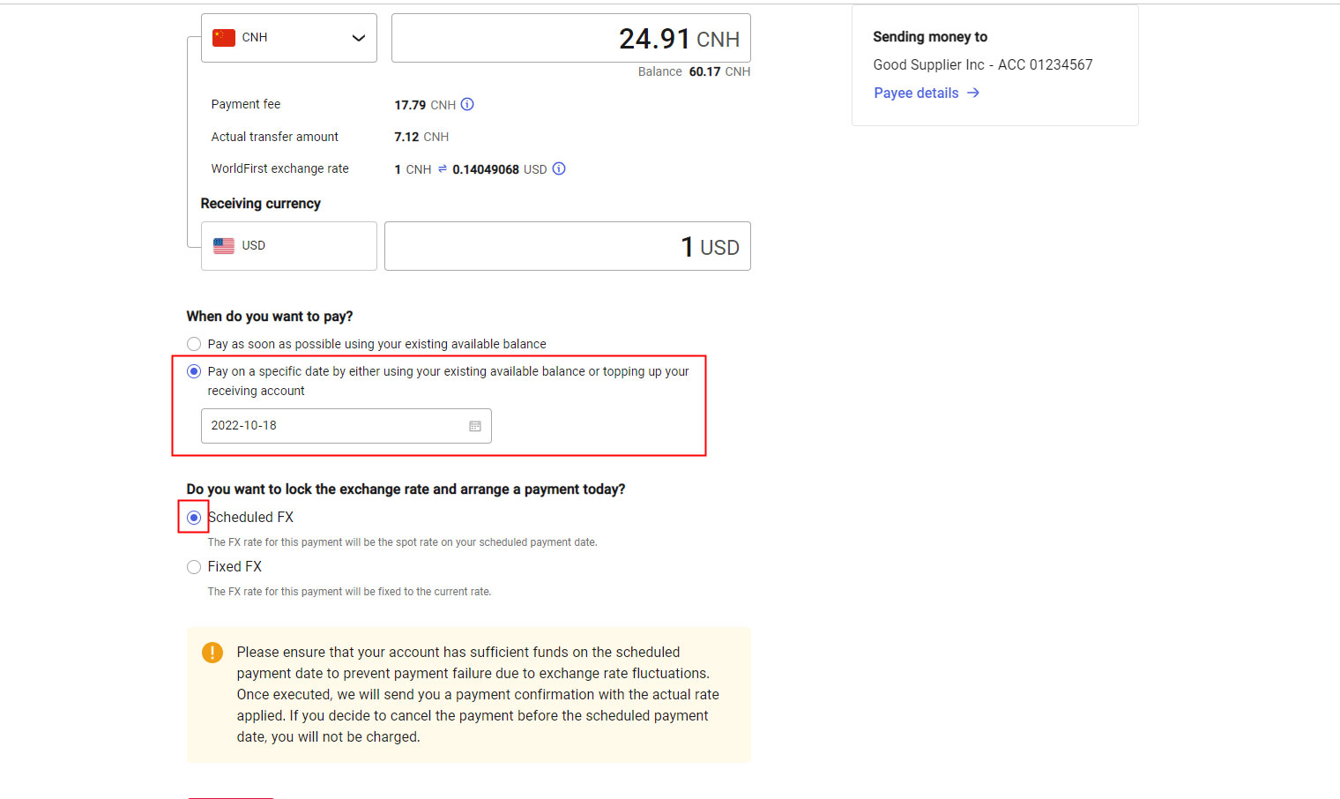The height and width of the screenshot is (799, 1340).
Task: Click the Balance 60.17 CNH text
Action: click(694, 72)
